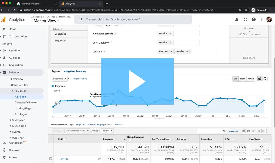The width and height of the screenshot is (275, 163).
Task: Open /home page in new window icon
Action: (x=99, y=159)
